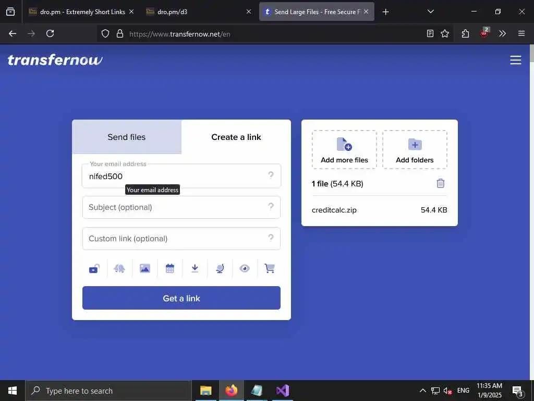Click the uBlock Origin extension icon
Viewport: 534px width, 401px height.
pos(484,33)
